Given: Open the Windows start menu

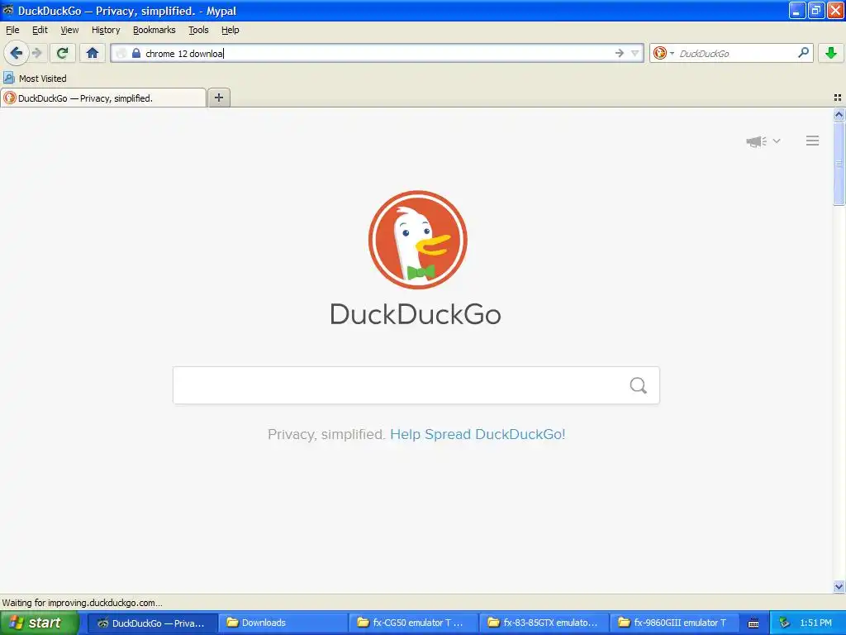Looking at the screenshot, I should tap(39, 623).
